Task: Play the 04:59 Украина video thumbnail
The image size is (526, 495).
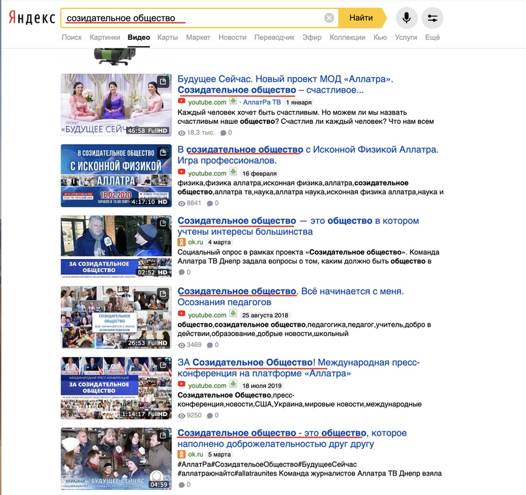Action: (x=116, y=458)
